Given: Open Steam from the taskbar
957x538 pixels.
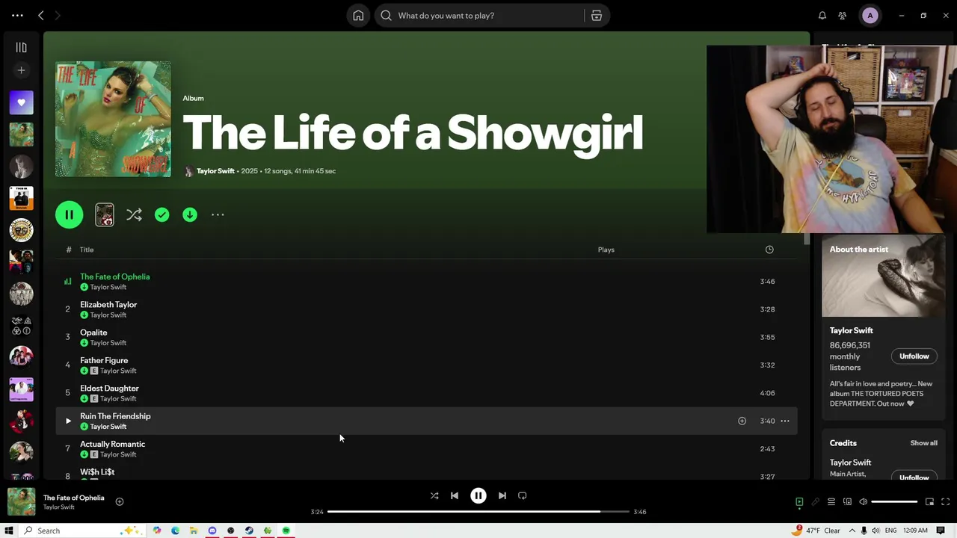Looking at the screenshot, I should (249, 531).
